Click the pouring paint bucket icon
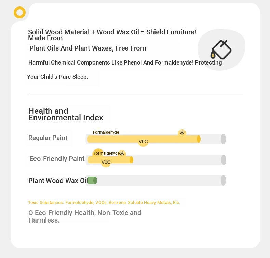This screenshot has width=270, height=258. 221,50
